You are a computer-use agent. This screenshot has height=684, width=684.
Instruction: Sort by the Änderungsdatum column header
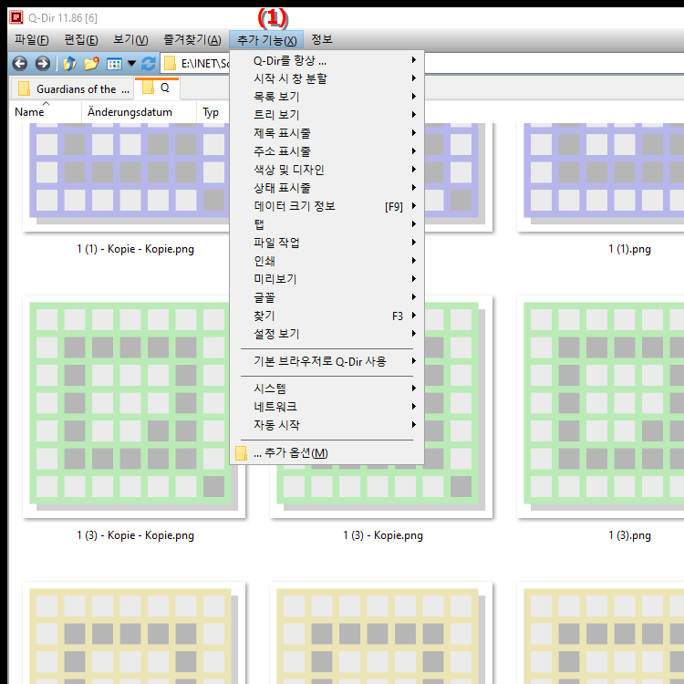(x=139, y=112)
